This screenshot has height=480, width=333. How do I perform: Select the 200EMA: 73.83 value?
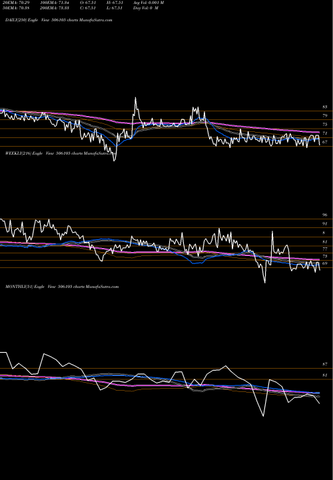pyautogui.click(x=54, y=8)
